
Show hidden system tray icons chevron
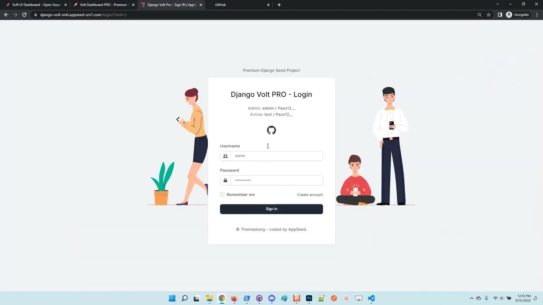471,298
